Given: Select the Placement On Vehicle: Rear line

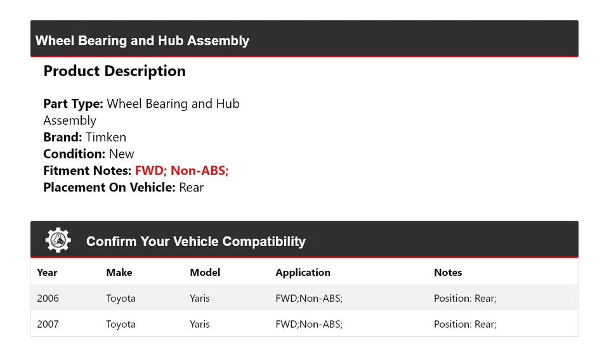Looking at the screenshot, I should (123, 187).
